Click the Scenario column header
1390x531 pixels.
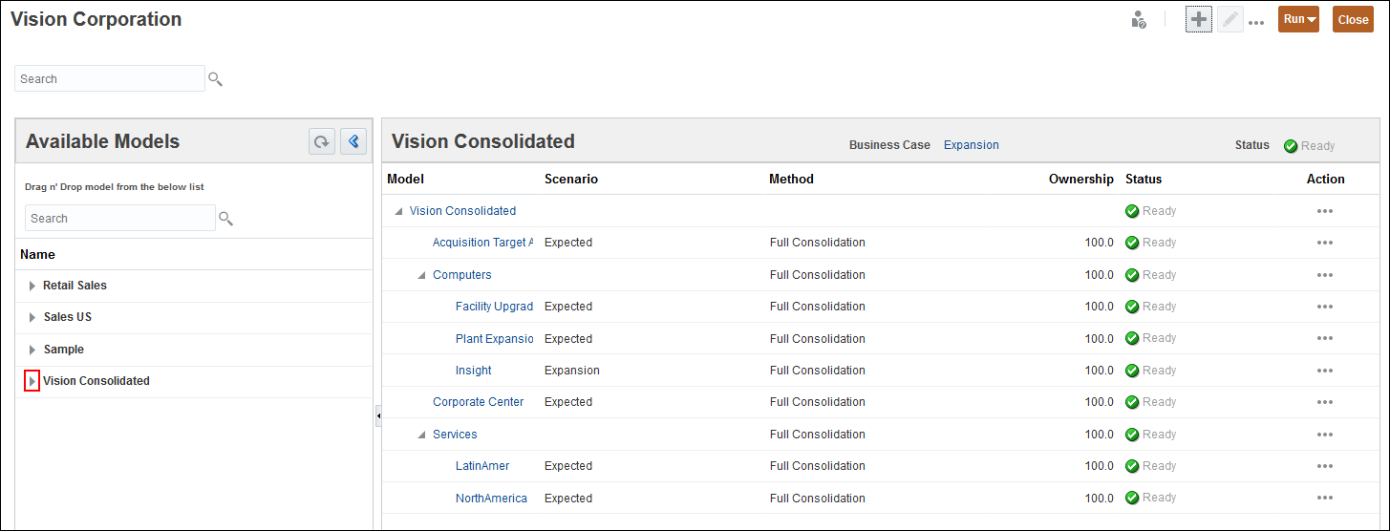(571, 180)
